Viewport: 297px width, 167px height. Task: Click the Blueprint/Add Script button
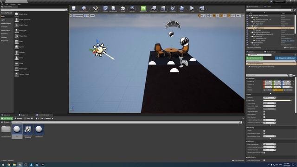(285, 58)
